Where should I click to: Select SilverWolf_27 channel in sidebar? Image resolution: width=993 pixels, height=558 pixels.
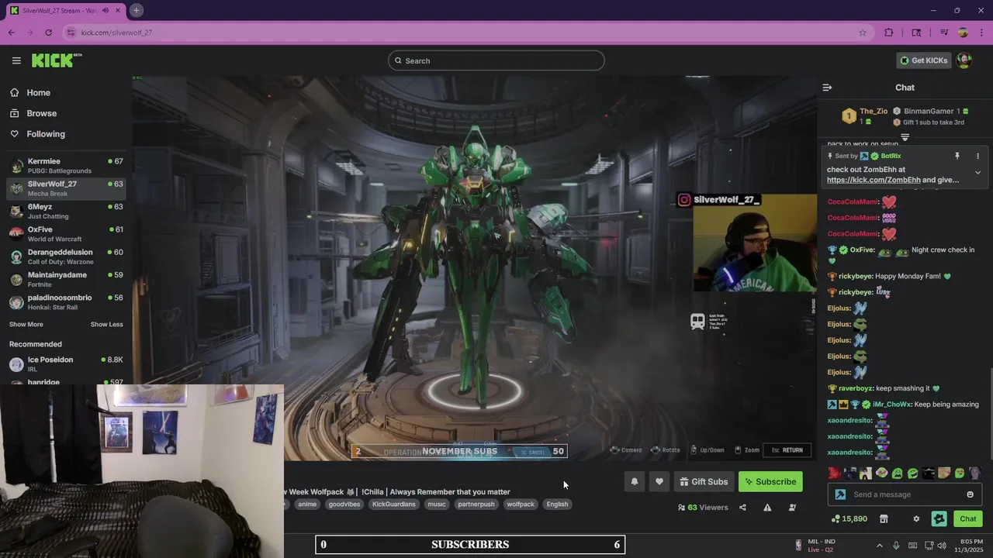(x=66, y=188)
